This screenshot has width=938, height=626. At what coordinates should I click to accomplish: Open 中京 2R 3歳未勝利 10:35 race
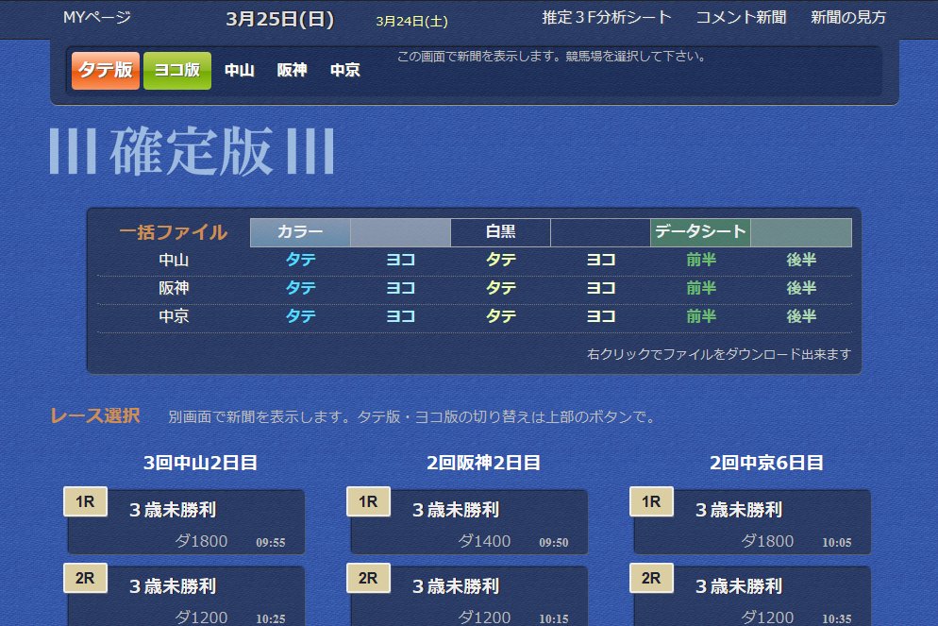pyautogui.click(x=752, y=597)
